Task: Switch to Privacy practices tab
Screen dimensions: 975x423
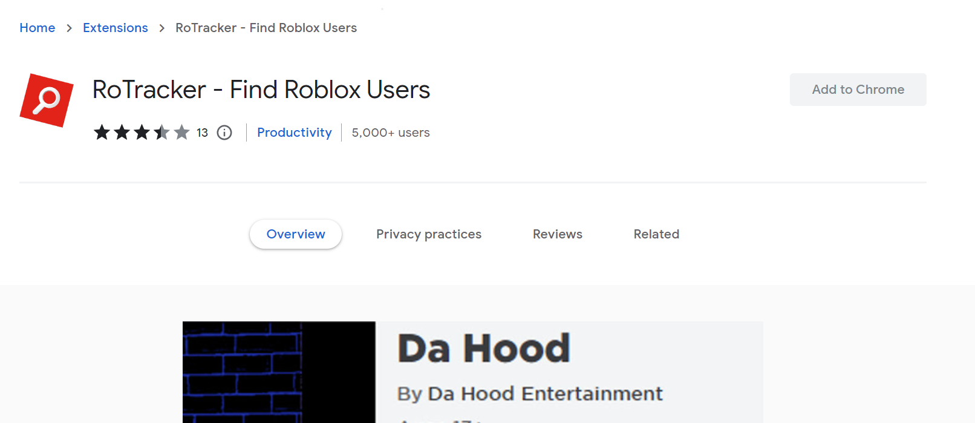Action: (x=429, y=234)
